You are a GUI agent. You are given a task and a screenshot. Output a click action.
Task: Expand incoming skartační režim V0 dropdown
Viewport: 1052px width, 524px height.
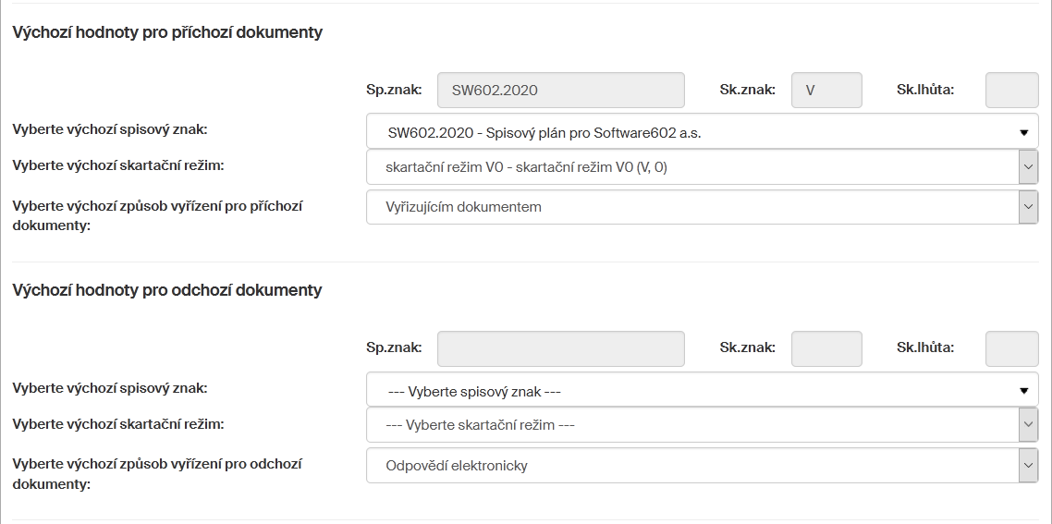(702, 168)
